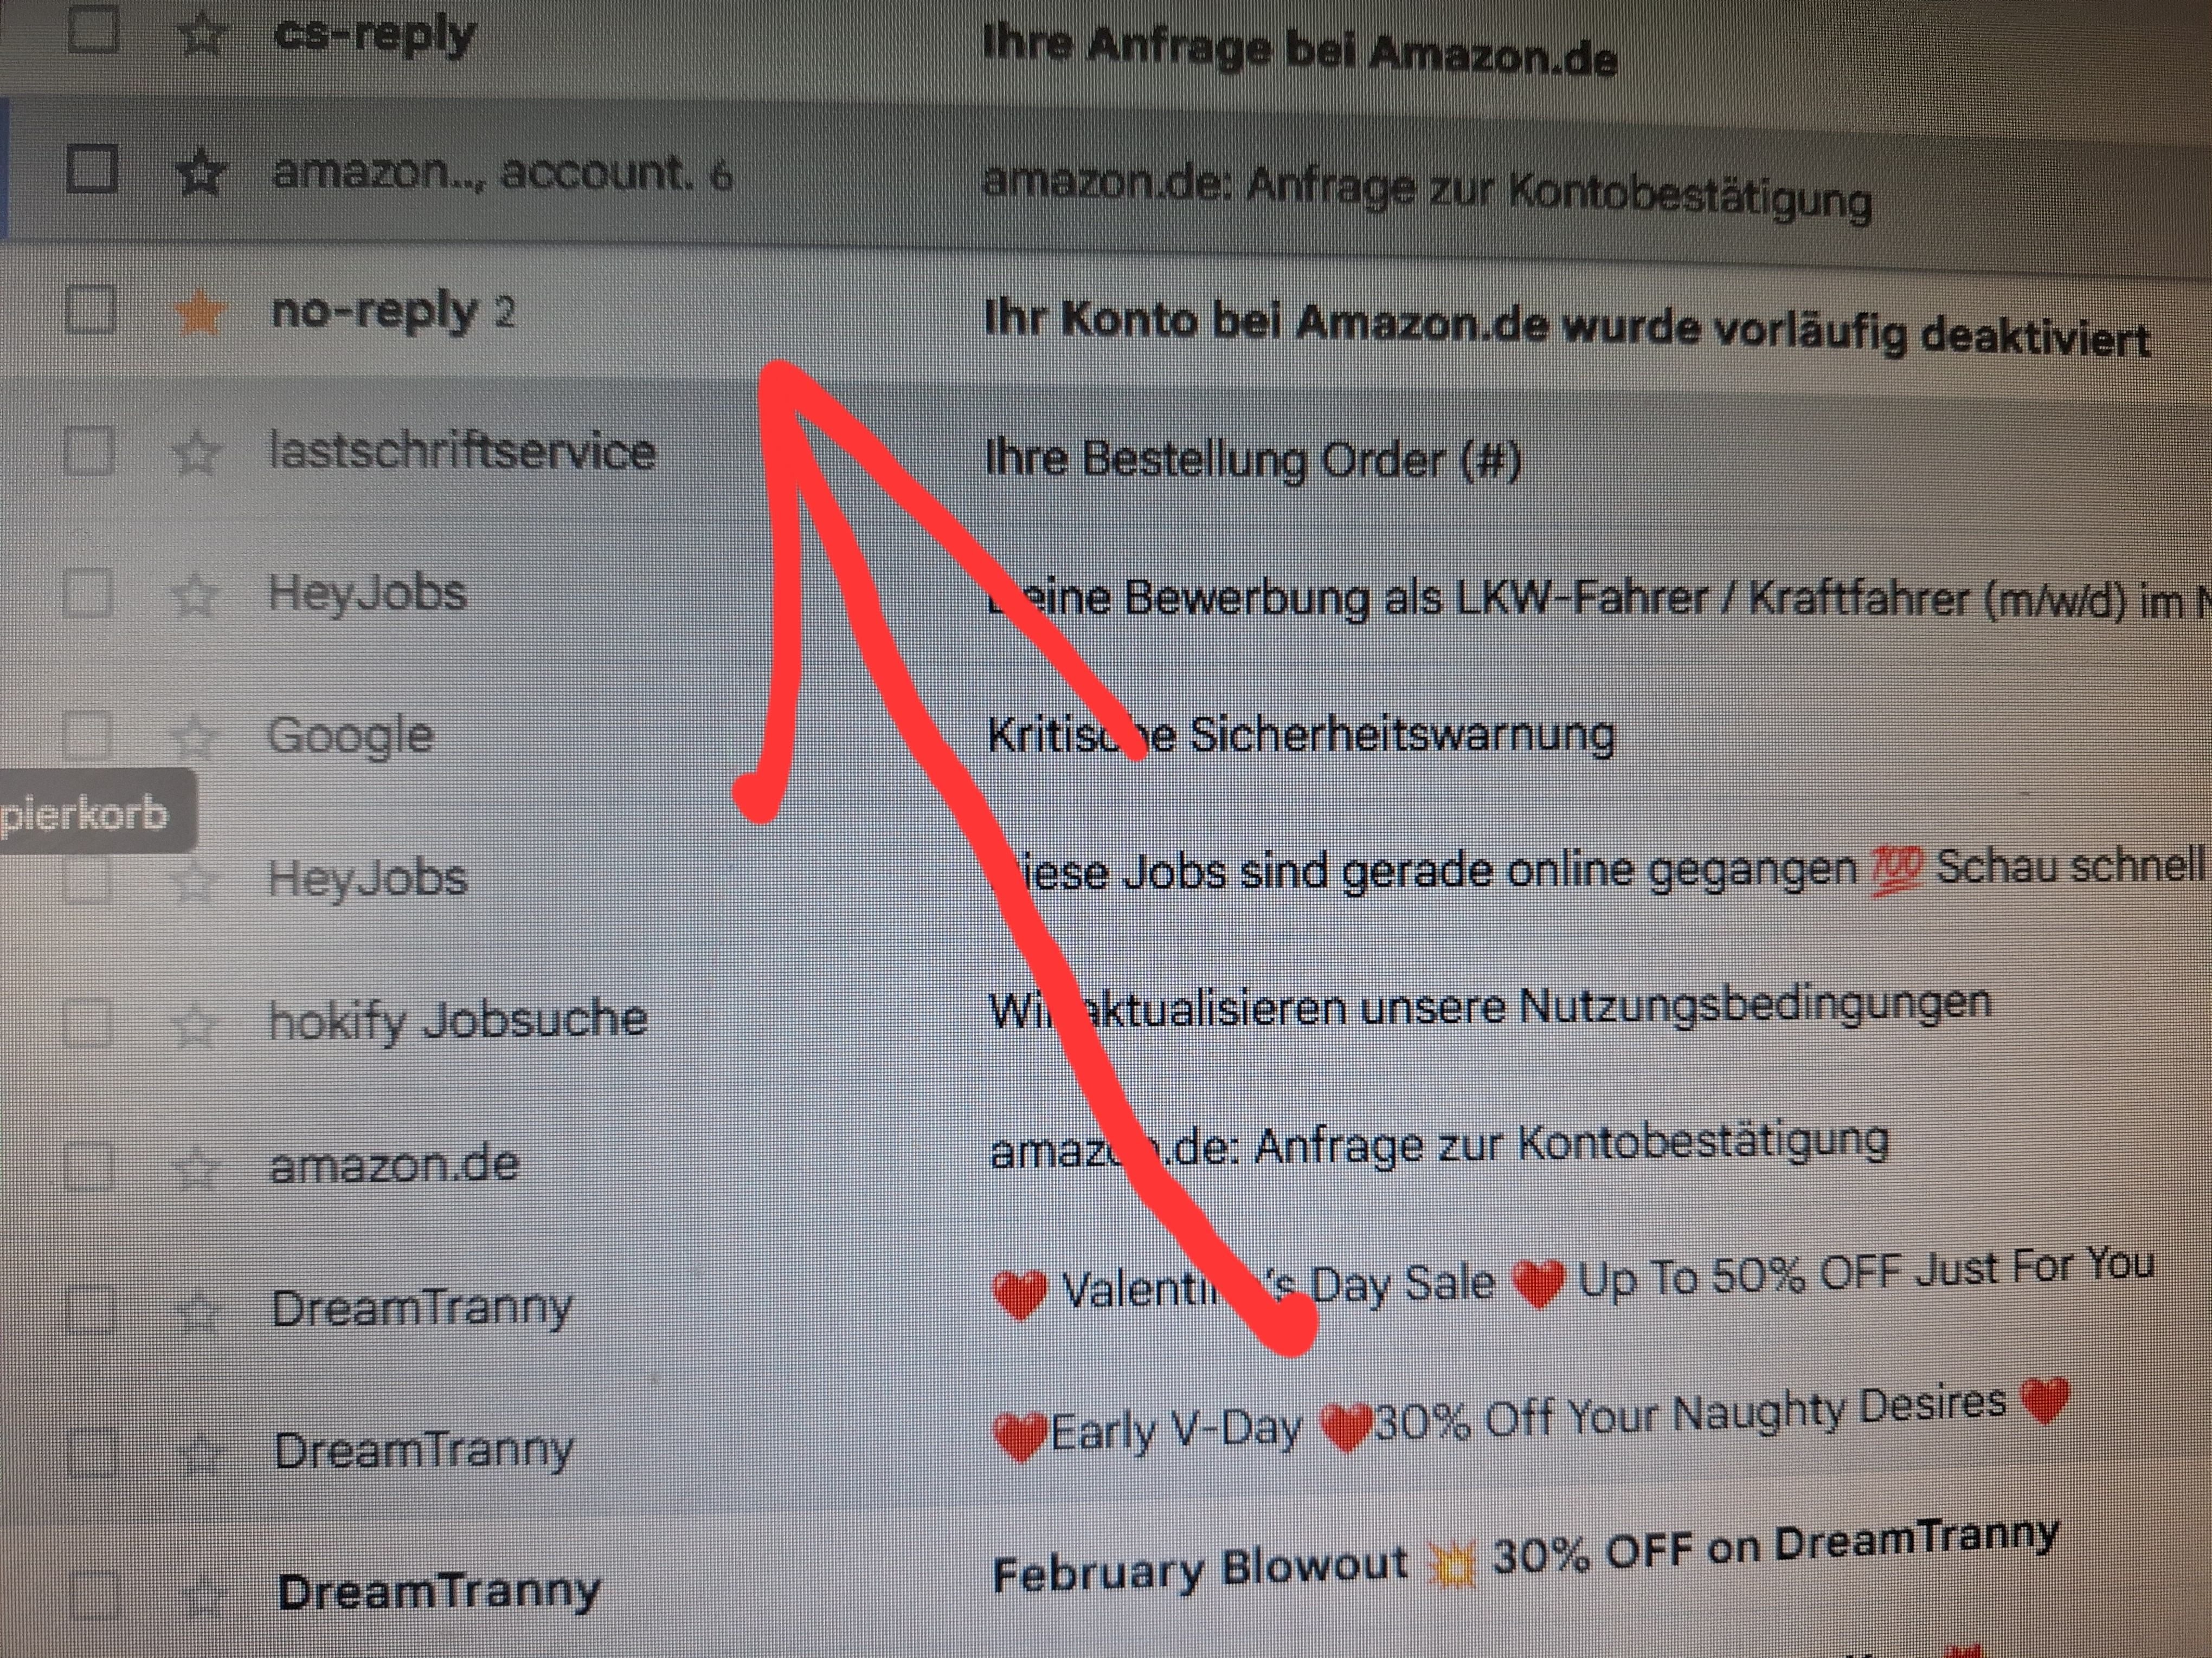Select the hokify Jobsuche checkbox
2212x1658 pixels.
(88, 1021)
